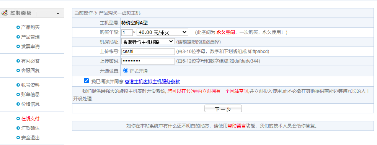The height and width of the screenshot is (145, 377).
Task: Open 汇款确认 in the sidebar
Action: (x=30, y=128)
